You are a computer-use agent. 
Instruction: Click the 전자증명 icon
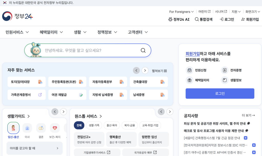[225, 70]
